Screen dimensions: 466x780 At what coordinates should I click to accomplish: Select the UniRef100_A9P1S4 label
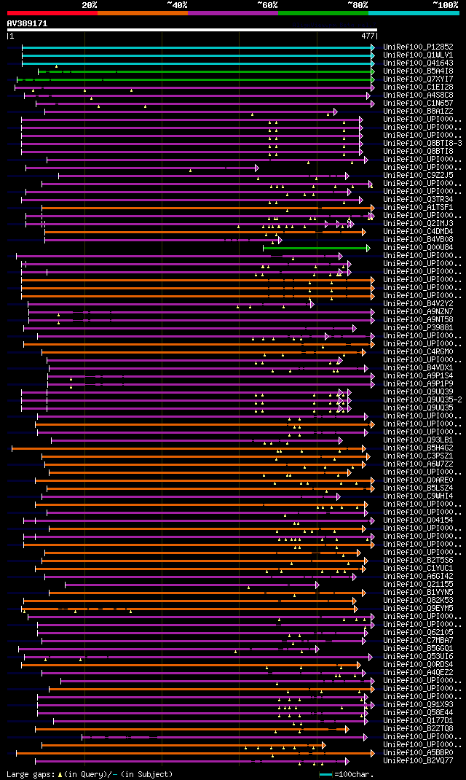418,375
